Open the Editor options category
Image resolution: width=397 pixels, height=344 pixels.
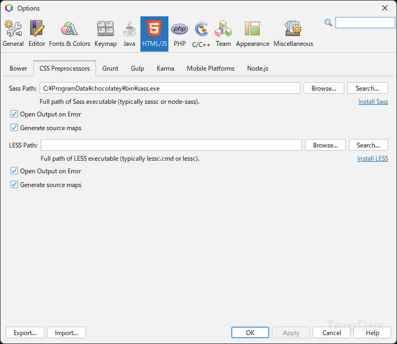[x=37, y=34]
